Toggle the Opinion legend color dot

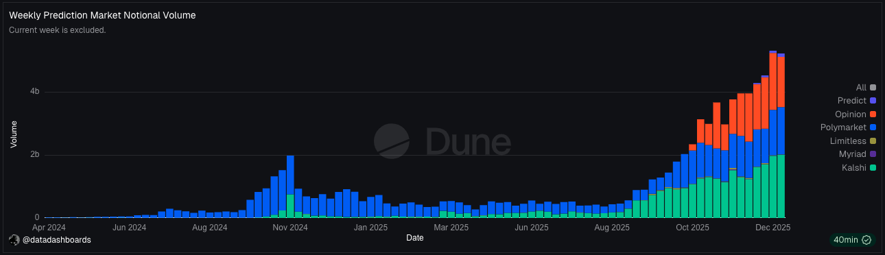(873, 114)
